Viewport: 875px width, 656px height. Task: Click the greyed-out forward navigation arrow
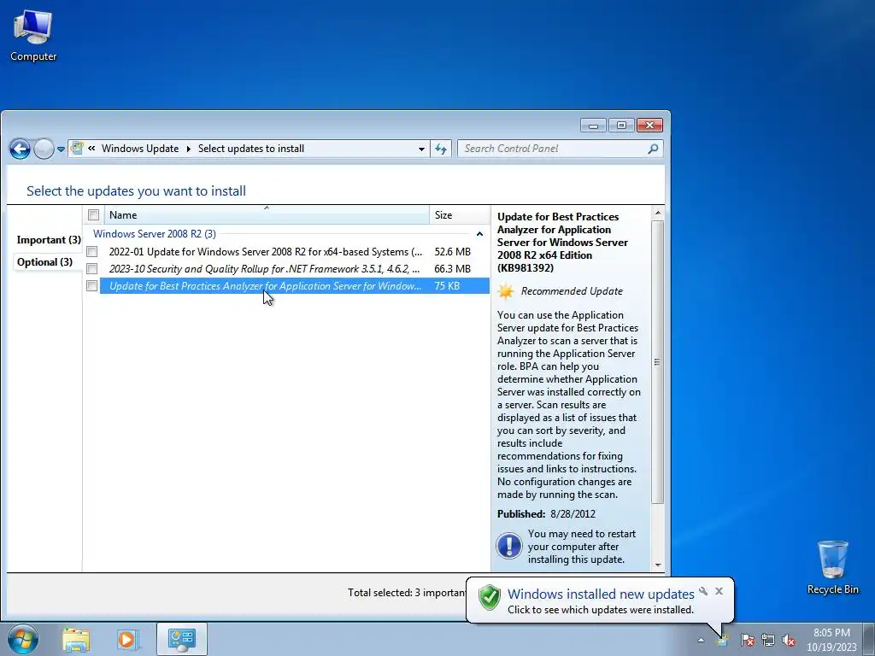[x=44, y=149]
